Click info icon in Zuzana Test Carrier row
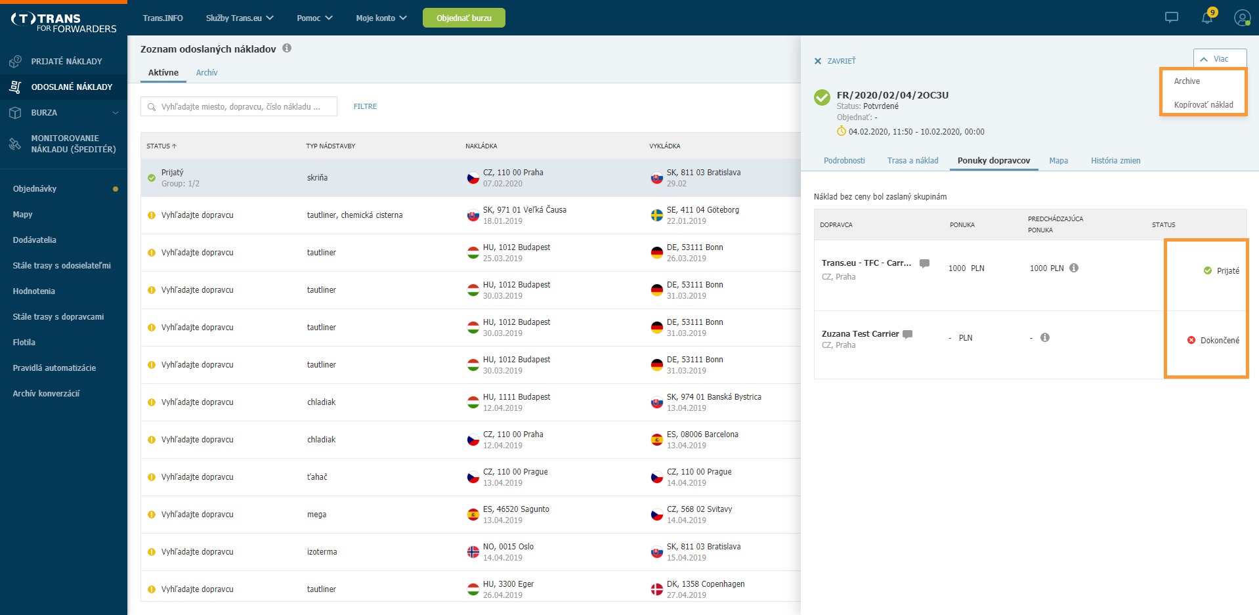Screen dimensions: 1259x615 click(x=1045, y=337)
